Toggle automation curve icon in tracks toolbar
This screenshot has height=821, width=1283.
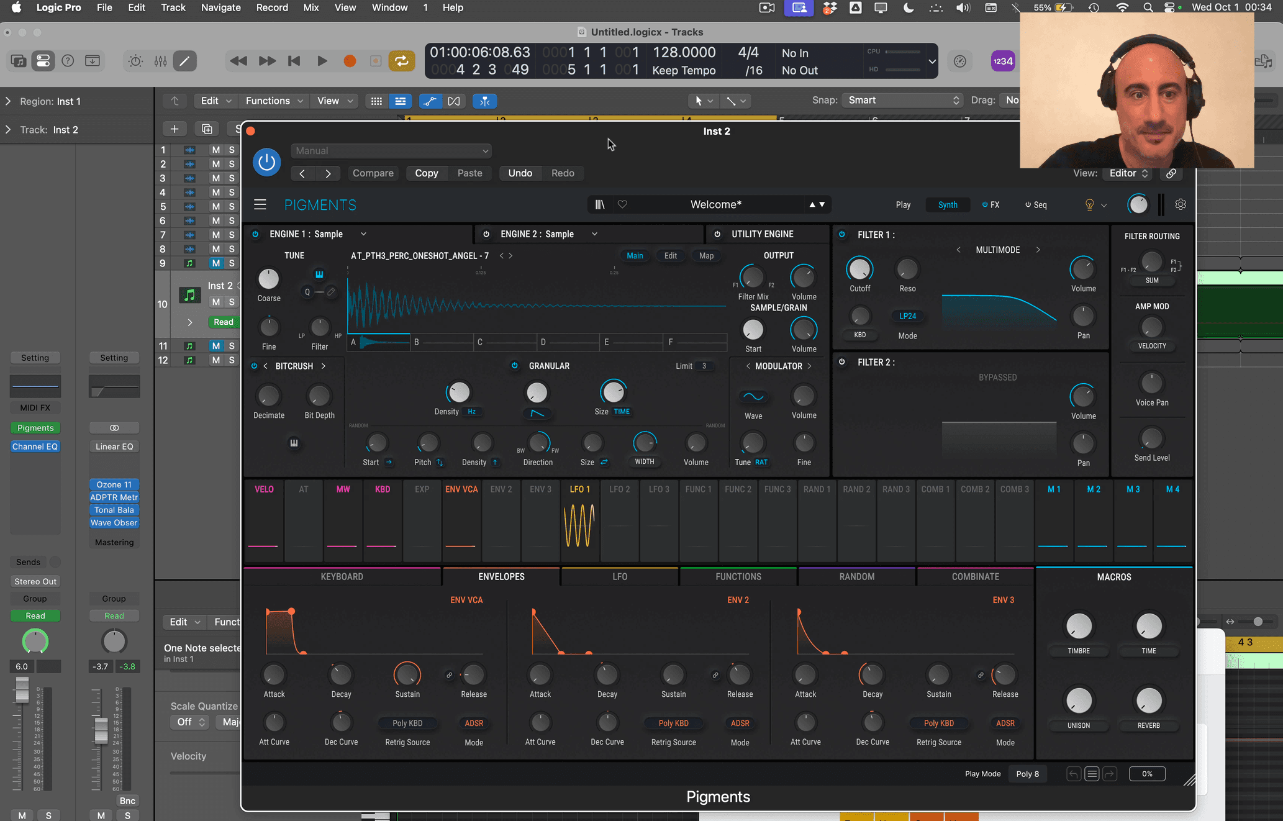[x=430, y=101]
